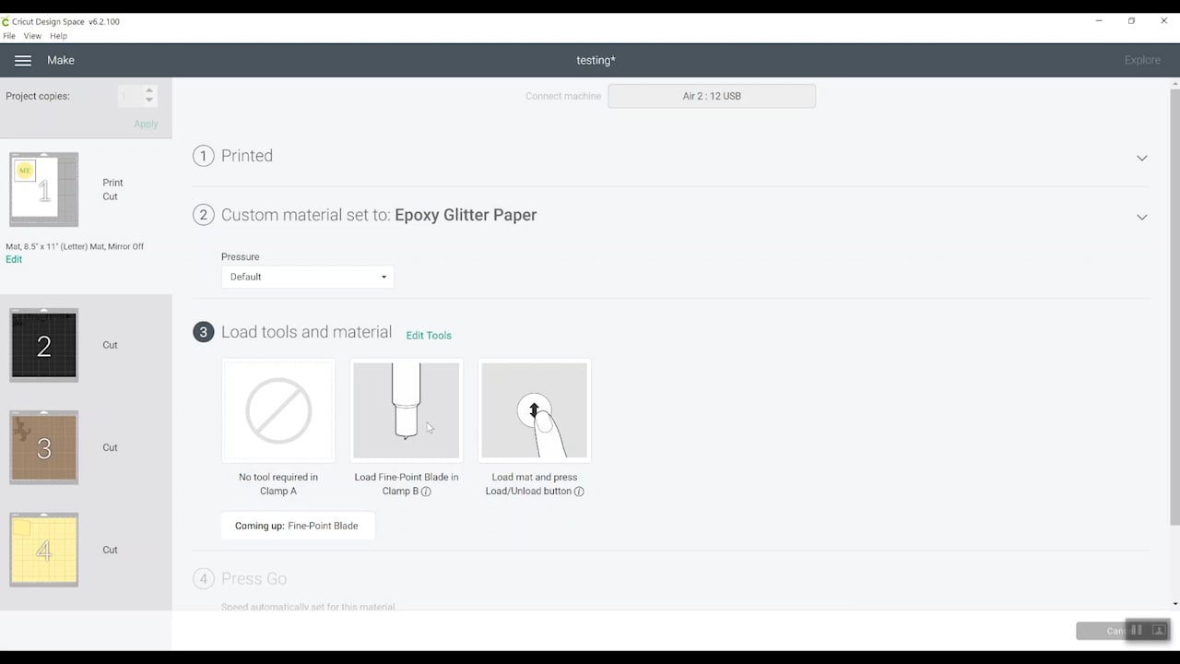1180x664 pixels.
Task: Click the Print Cut label for mat 1
Action: click(x=112, y=189)
